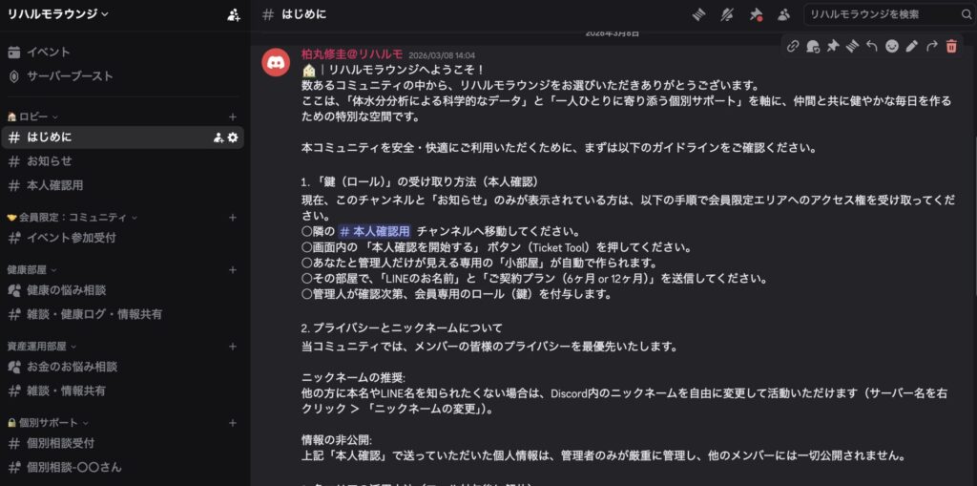Show pinned messages for this channel
The image size is (977, 486).
756,15
